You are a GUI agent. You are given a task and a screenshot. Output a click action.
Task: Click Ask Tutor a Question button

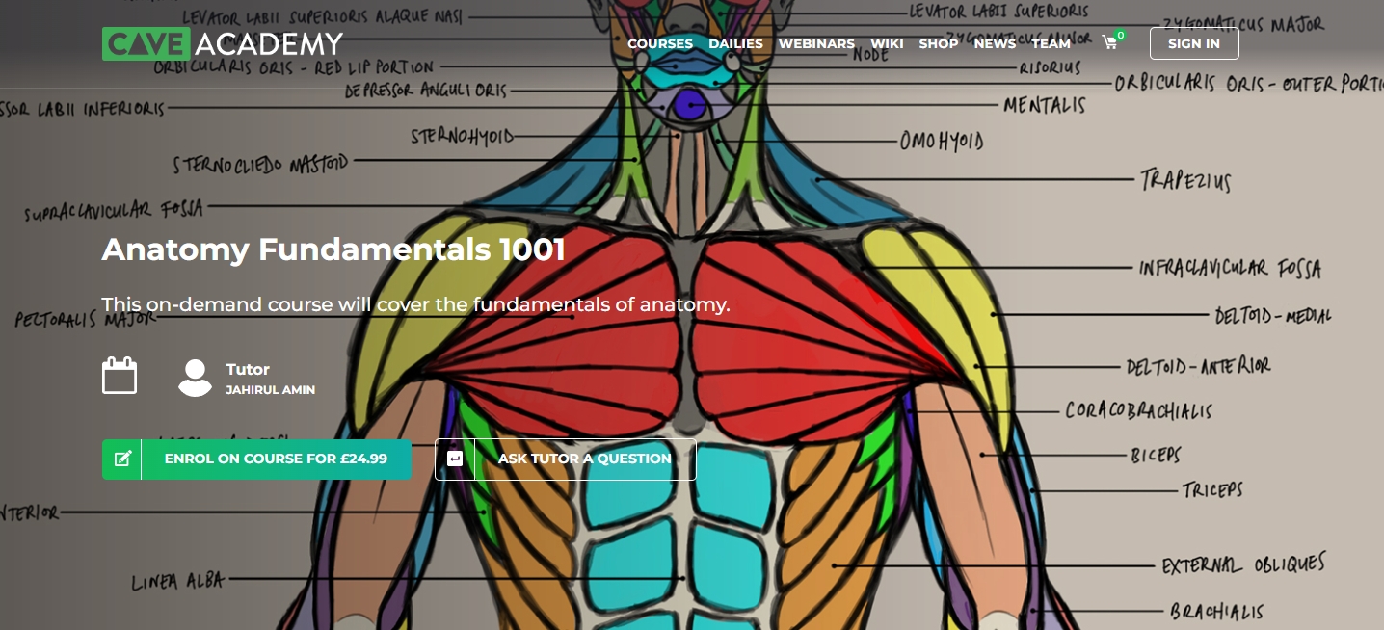coord(566,459)
